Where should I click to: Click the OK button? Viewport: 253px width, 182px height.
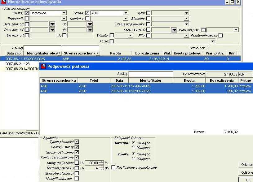246,180
